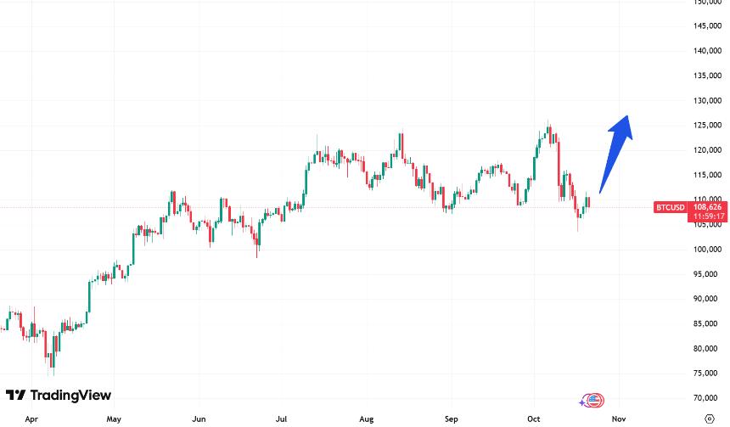Click the red BTCUSD symbol label
The width and height of the screenshot is (730, 427).
tap(671, 206)
